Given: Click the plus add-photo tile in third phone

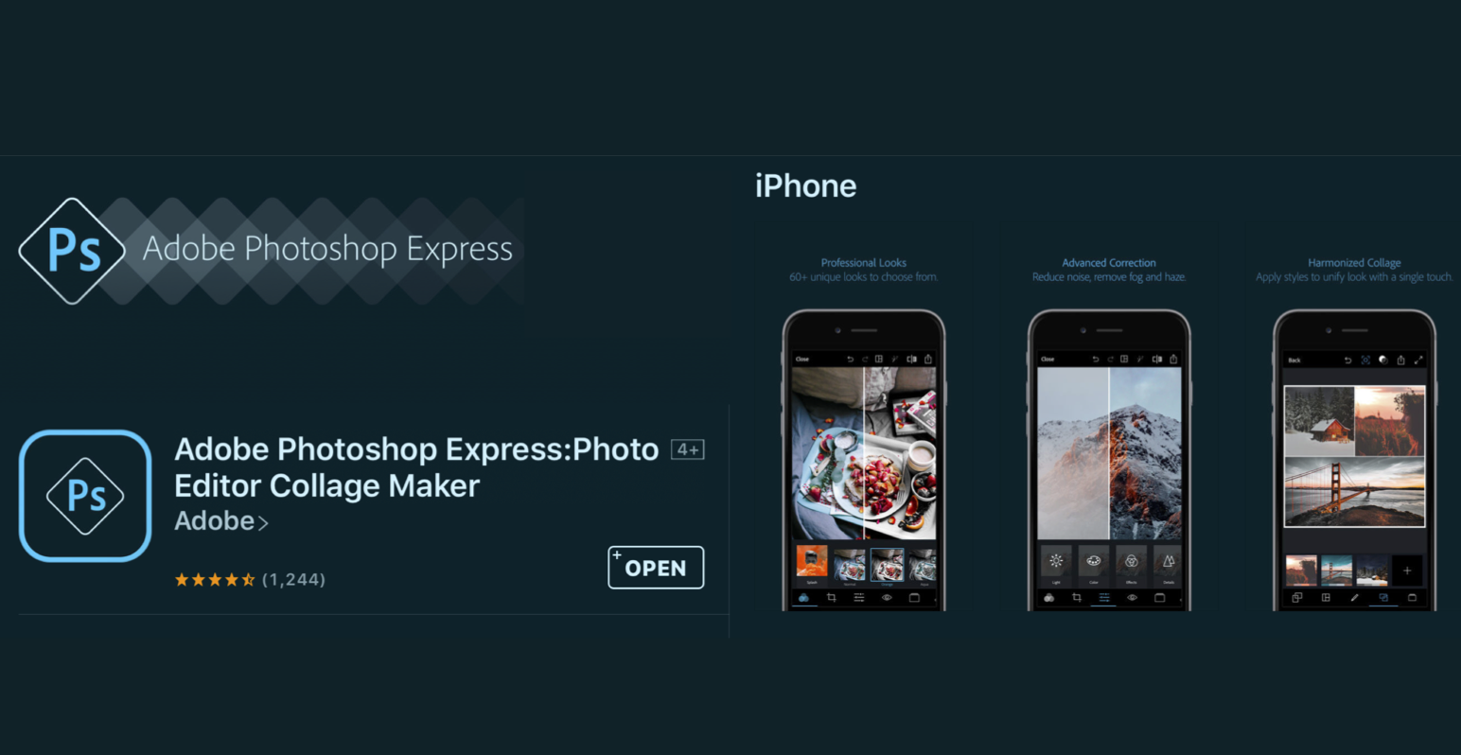Looking at the screenshot, I should point(1407,571).
